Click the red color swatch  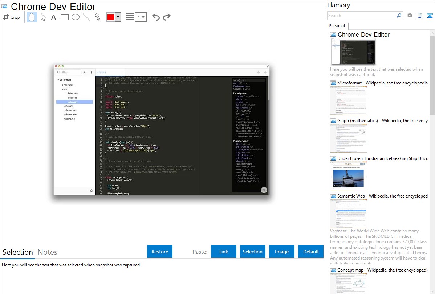(111, 17)
